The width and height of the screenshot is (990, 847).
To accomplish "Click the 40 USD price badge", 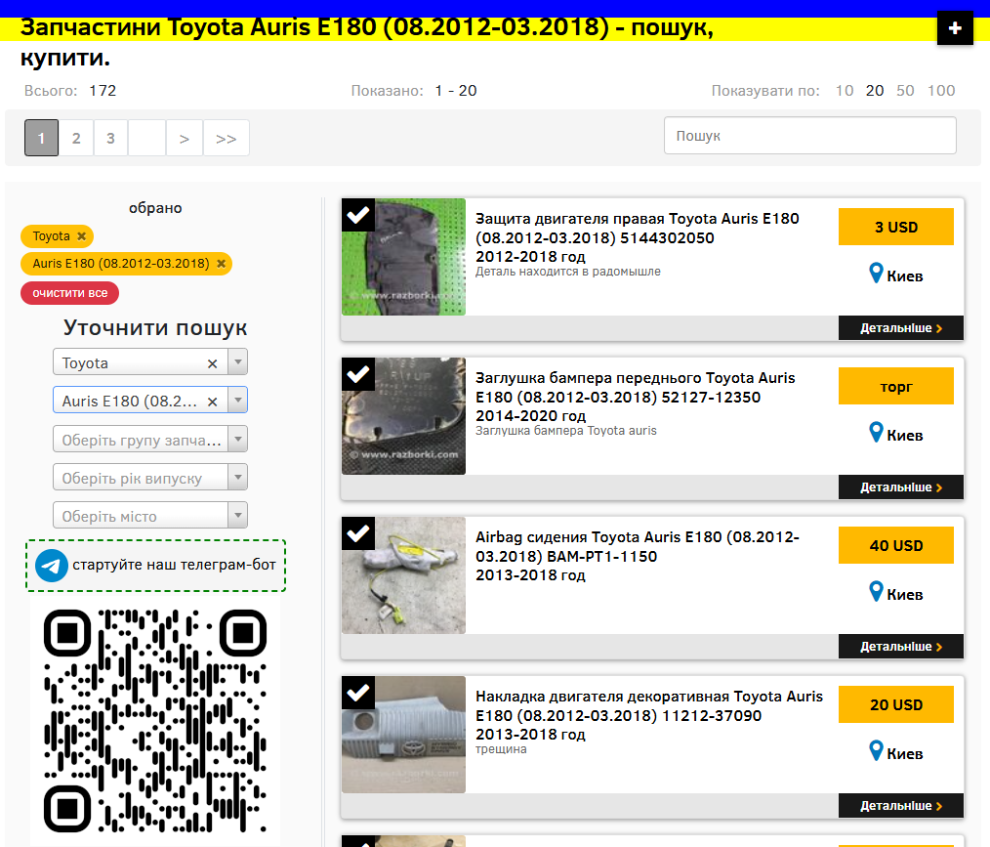I will click(896, 545).
